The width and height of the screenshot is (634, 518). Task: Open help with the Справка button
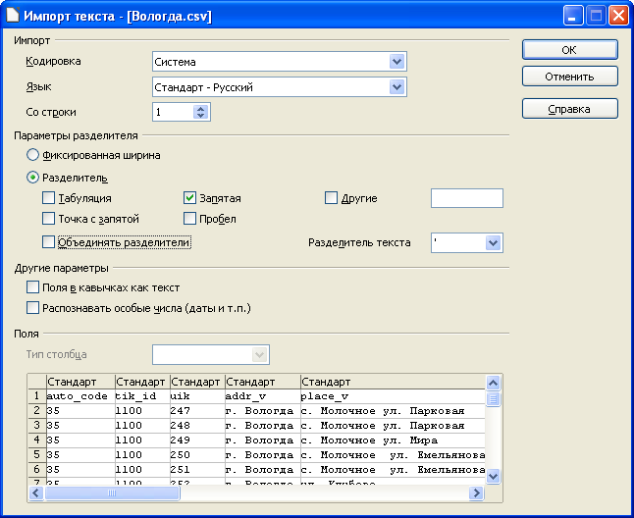point(569,108)
